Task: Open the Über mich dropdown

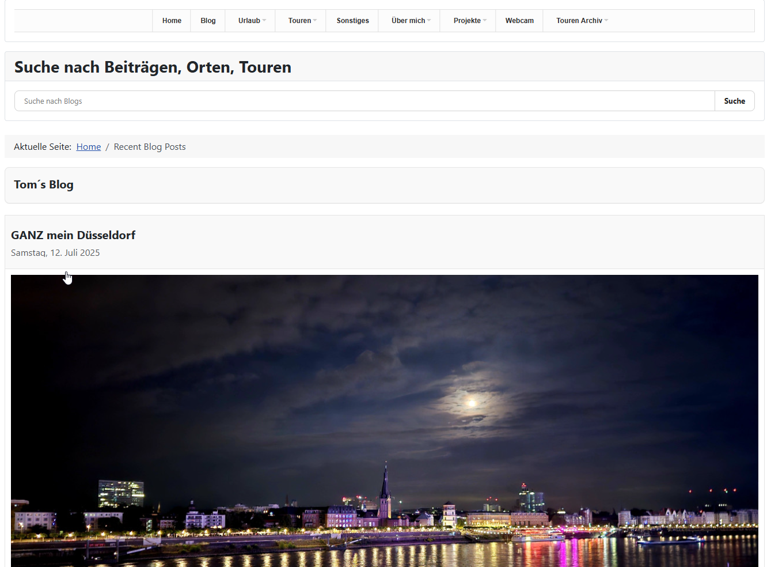Action: click(411, 21)
